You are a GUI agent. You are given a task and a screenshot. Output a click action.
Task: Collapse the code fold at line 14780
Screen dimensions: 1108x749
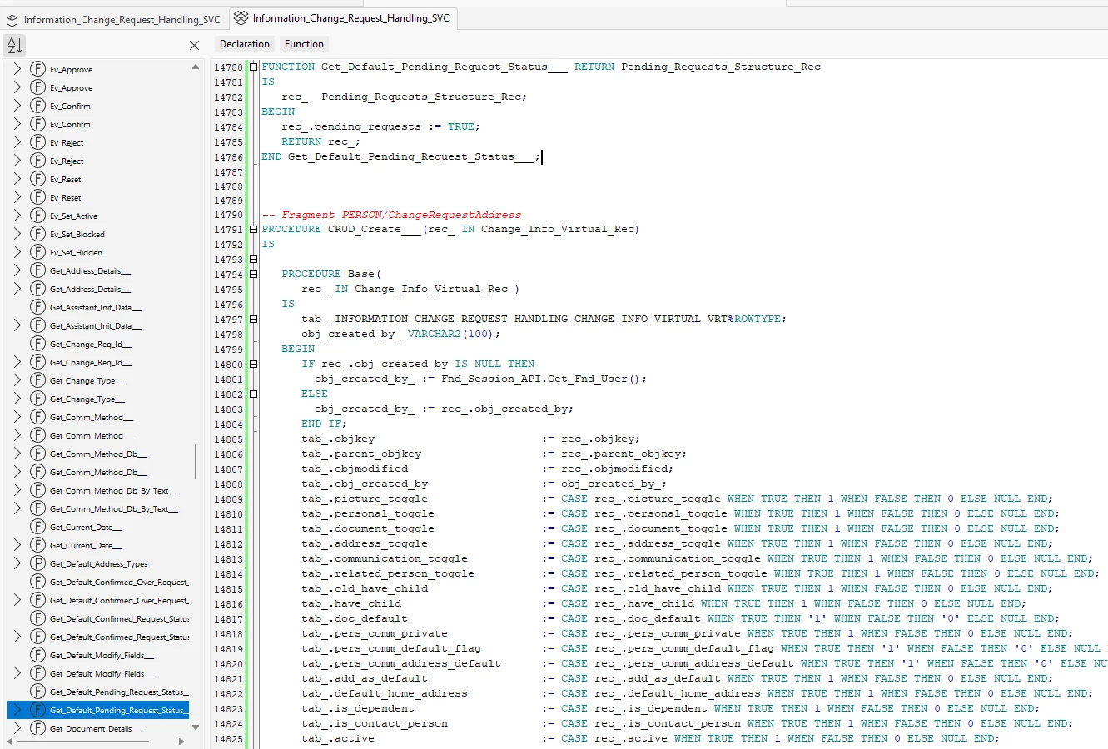tap(254, 67)
